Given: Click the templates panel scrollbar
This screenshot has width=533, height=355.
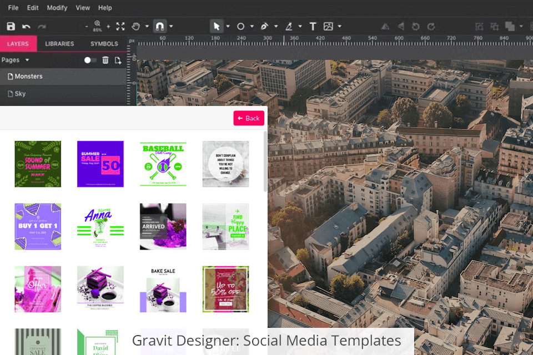Looking at the screenshot, I should point(265,162).
